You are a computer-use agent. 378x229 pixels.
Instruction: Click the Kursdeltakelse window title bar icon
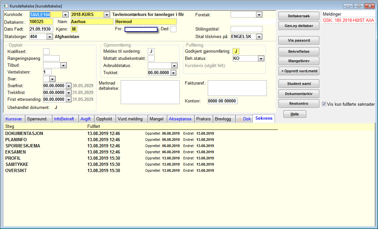(x=6, y=6)
